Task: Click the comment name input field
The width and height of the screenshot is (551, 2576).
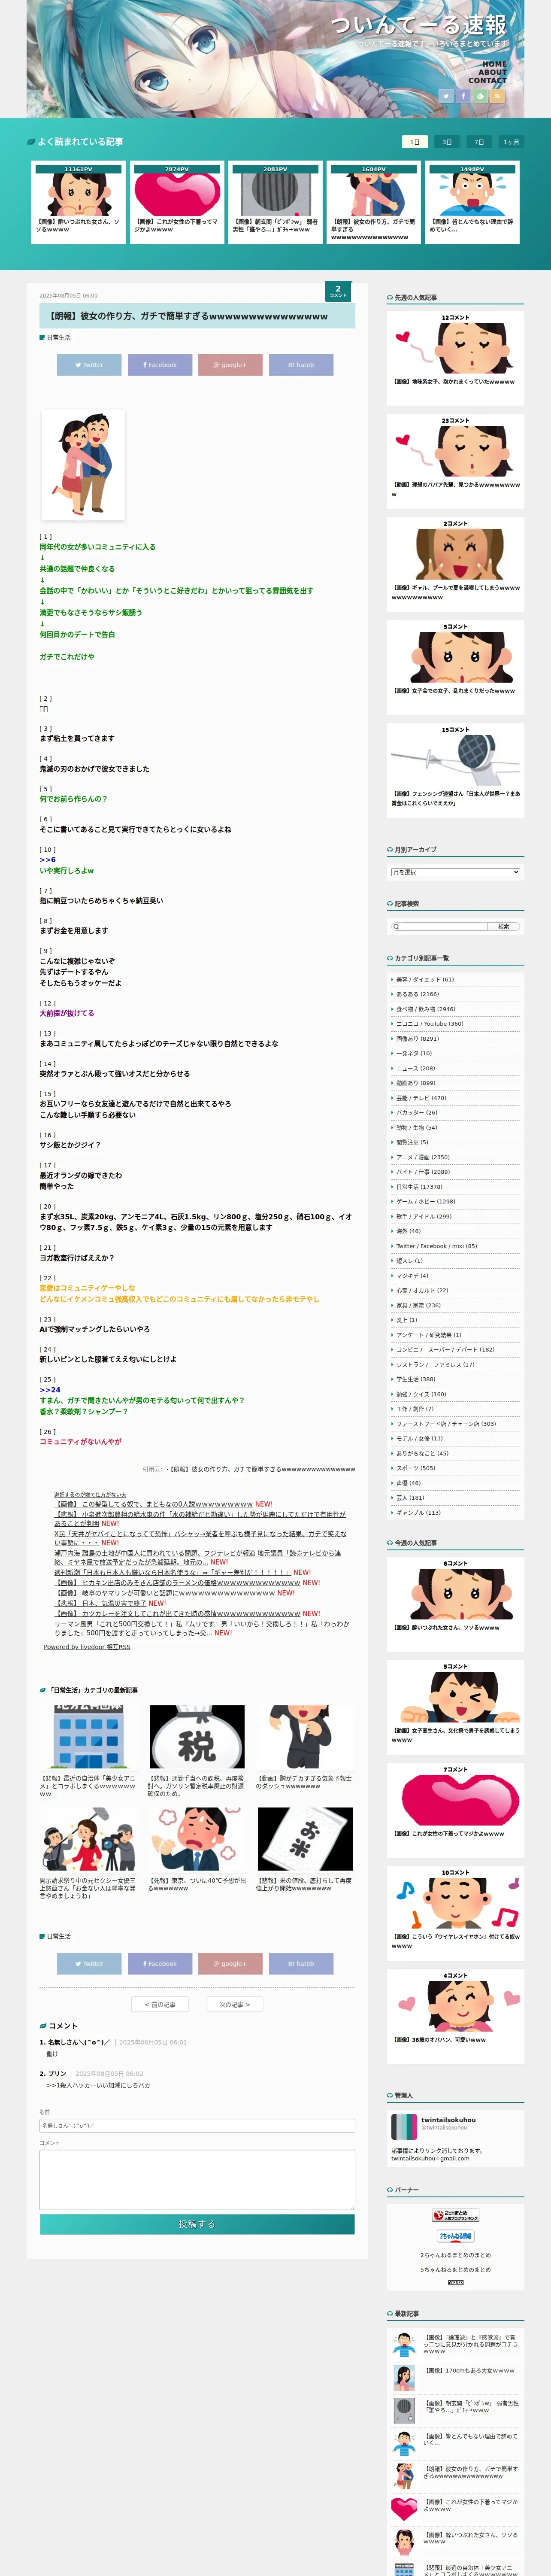Action: click(197, 2125)
